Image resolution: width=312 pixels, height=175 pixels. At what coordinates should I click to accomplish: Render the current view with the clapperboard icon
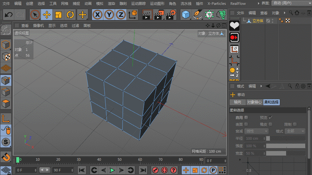coord(147,15)
